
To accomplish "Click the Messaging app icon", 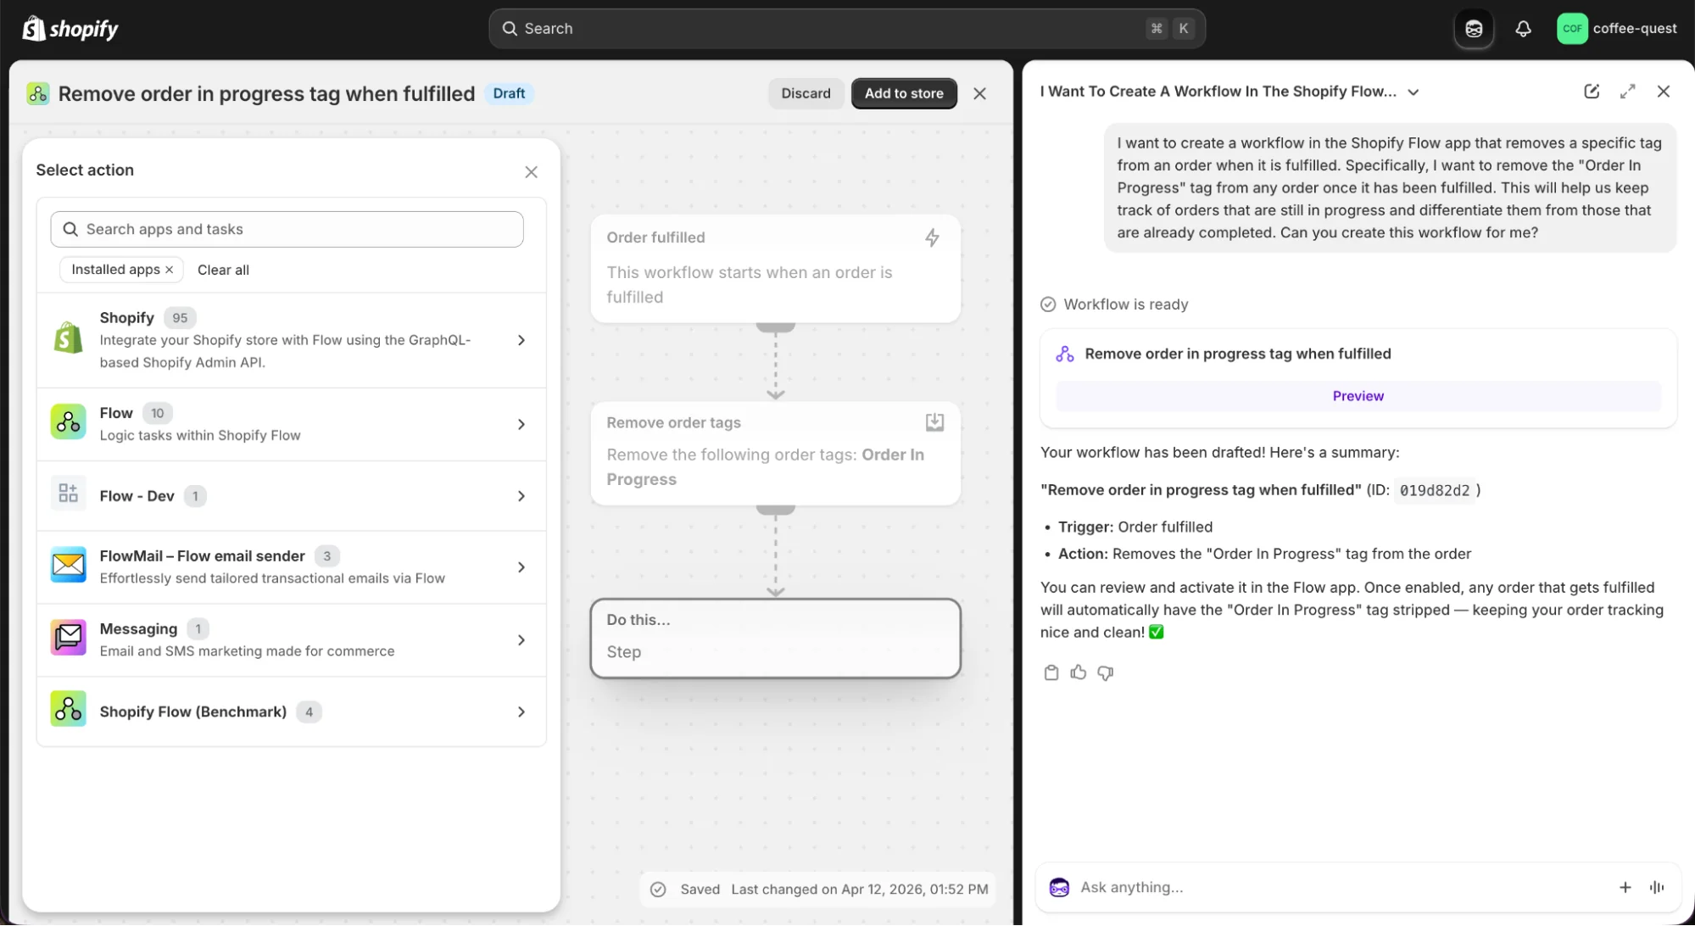I will tap(68, 638).
